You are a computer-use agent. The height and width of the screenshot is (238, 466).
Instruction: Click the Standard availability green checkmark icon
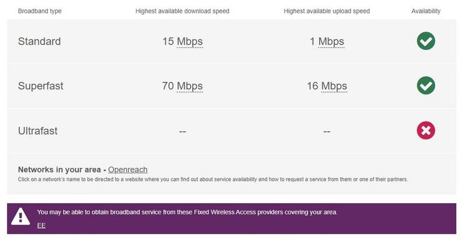[x=426, y=41]
